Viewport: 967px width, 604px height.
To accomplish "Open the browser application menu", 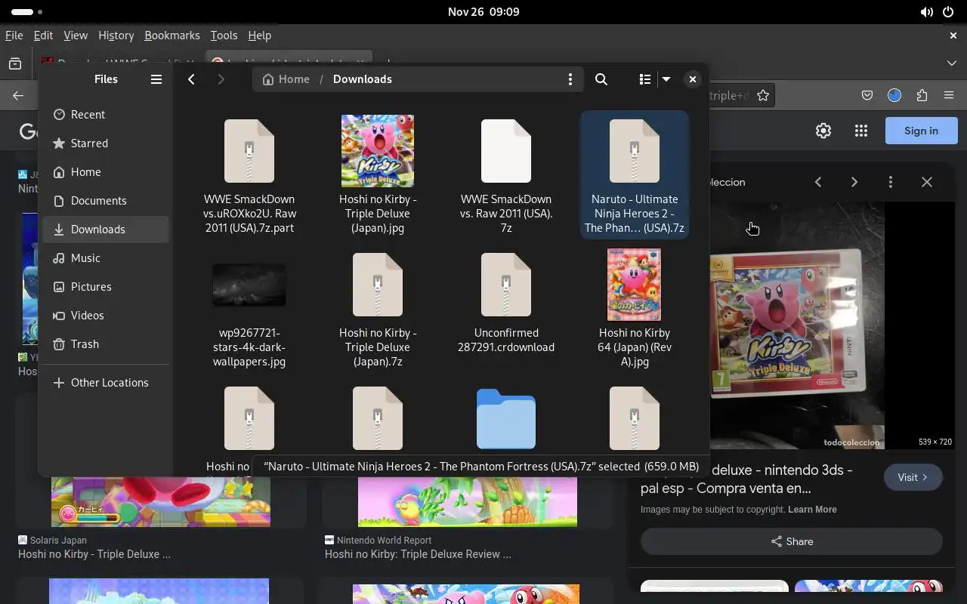I will tap(949, 96).
